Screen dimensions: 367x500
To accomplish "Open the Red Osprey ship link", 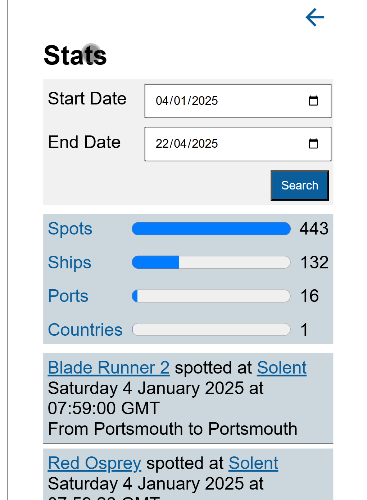I will (95, 463).
